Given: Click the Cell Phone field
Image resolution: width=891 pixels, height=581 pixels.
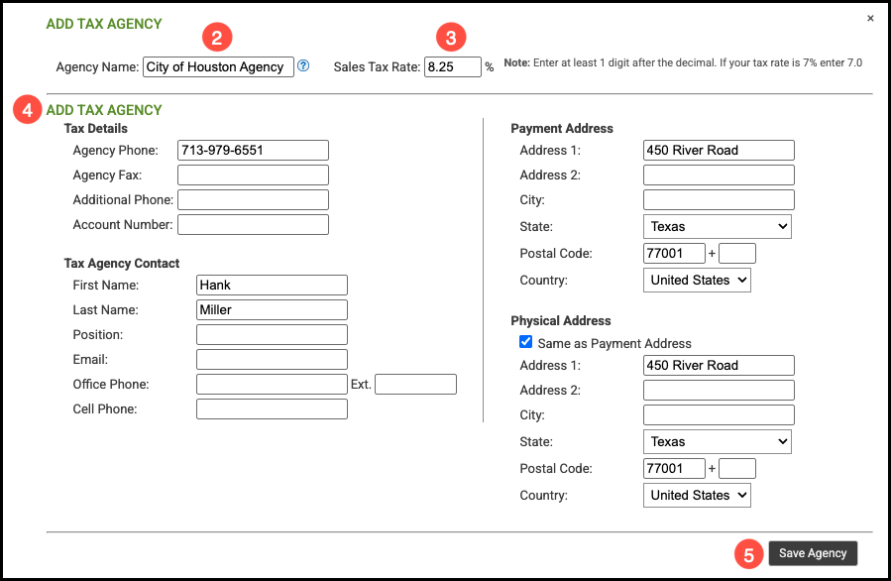Looking at the screenshot, I should (272, 408).
